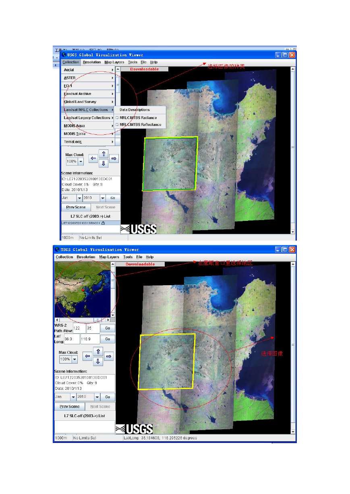Click the Longitude field showing 118.9
The image size is (350, 494).
90,339
